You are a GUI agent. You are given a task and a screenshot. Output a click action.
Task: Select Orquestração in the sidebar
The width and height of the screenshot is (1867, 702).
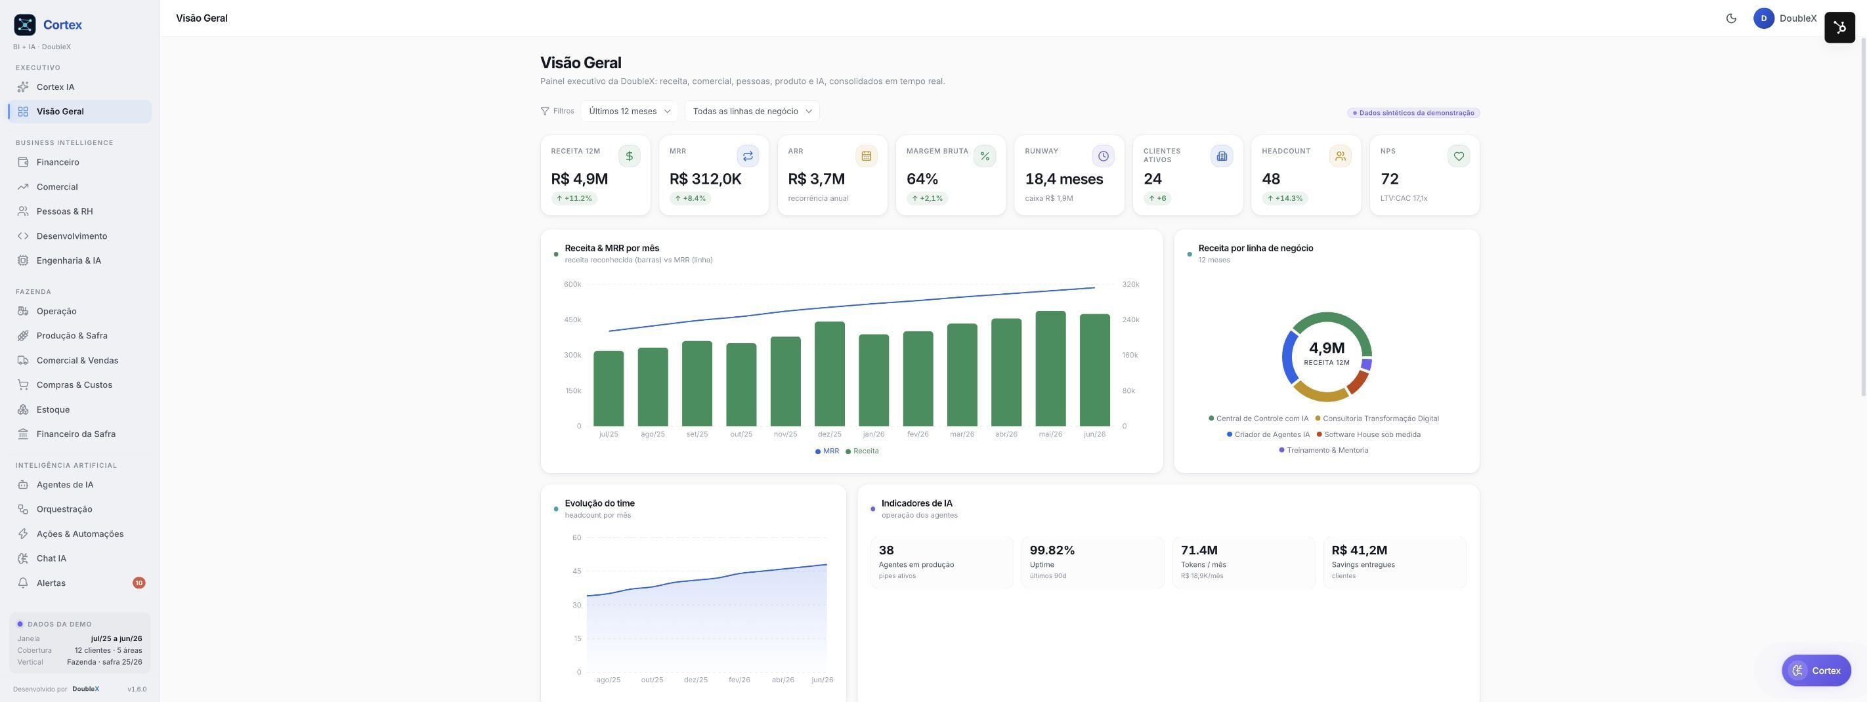point(79,509)
